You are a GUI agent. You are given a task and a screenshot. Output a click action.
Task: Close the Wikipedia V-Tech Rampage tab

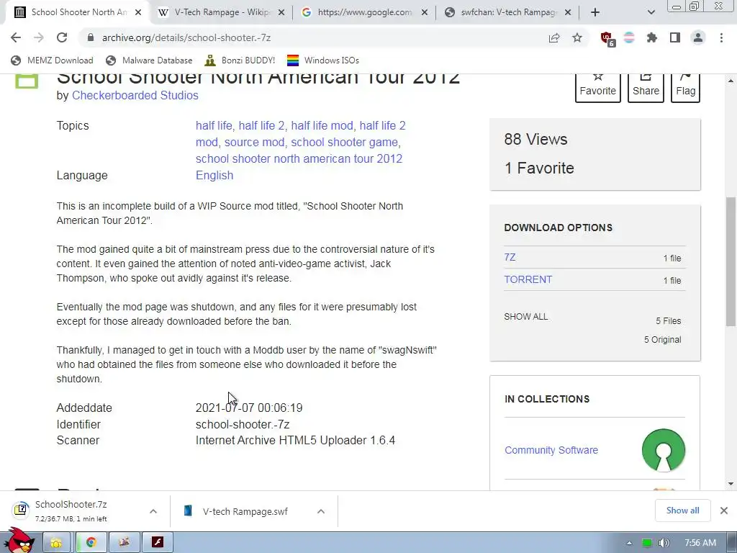[281, 13]
